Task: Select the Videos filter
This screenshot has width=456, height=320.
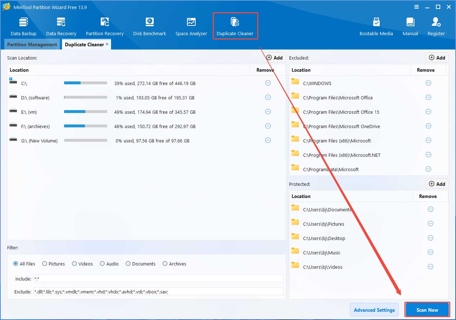Action: [x=82, y=264]
